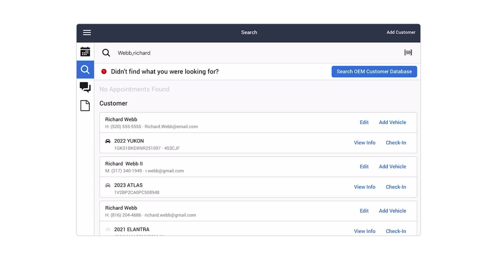This screenshot has height=280, width=497.
Task: View Info for 2022 YUKON
Action: click(364, 143)
